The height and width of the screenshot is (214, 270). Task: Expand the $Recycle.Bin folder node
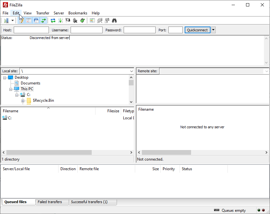23,101
